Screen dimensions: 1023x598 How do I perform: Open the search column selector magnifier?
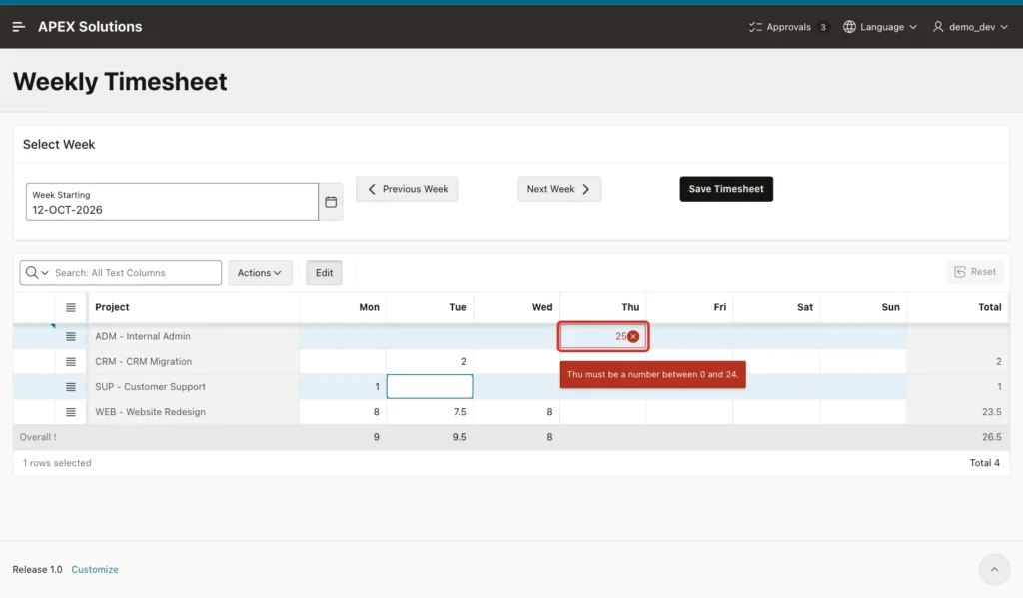[37, 272]
